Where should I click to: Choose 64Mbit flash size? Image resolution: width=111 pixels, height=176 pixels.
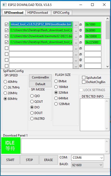(61, 98)
